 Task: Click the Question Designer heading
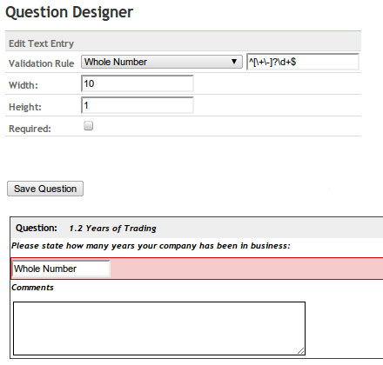(x=70, y=12)
